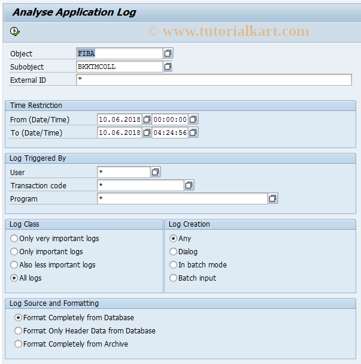The height and width of the screenshot is (364, 361).
Task: Focus the Object field containing FIBA
Action: click(119, 53)
